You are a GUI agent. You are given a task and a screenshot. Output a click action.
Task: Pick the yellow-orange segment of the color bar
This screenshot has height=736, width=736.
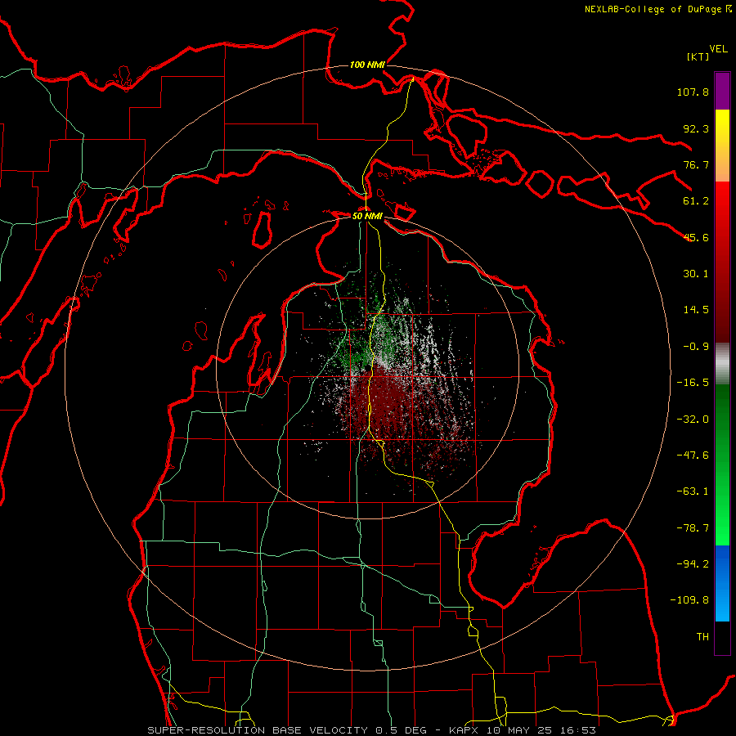tap(722, 146)
